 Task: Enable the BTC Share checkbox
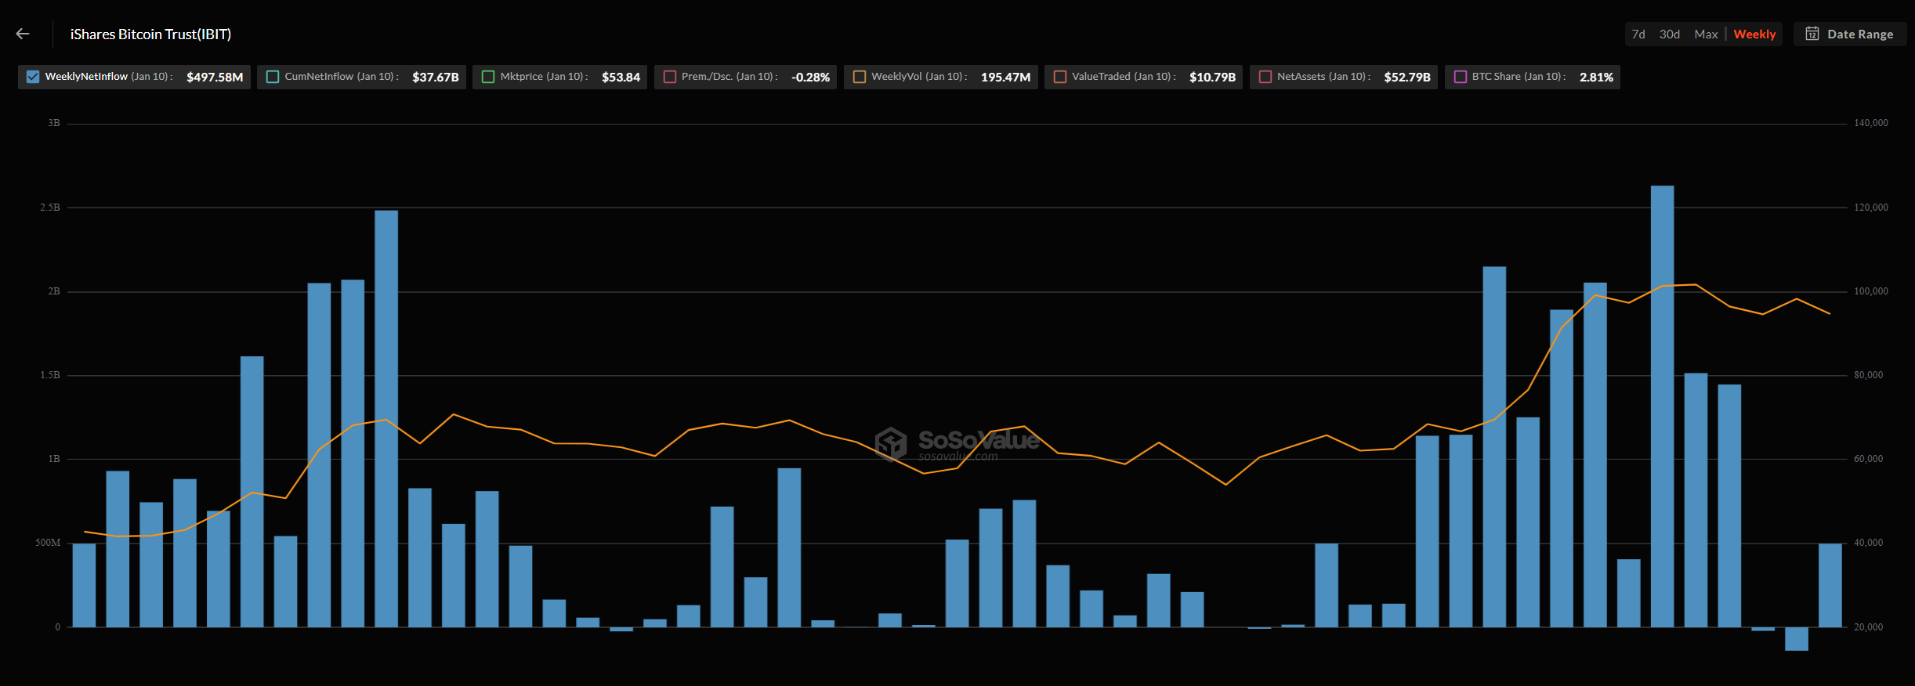[1461, 77]
